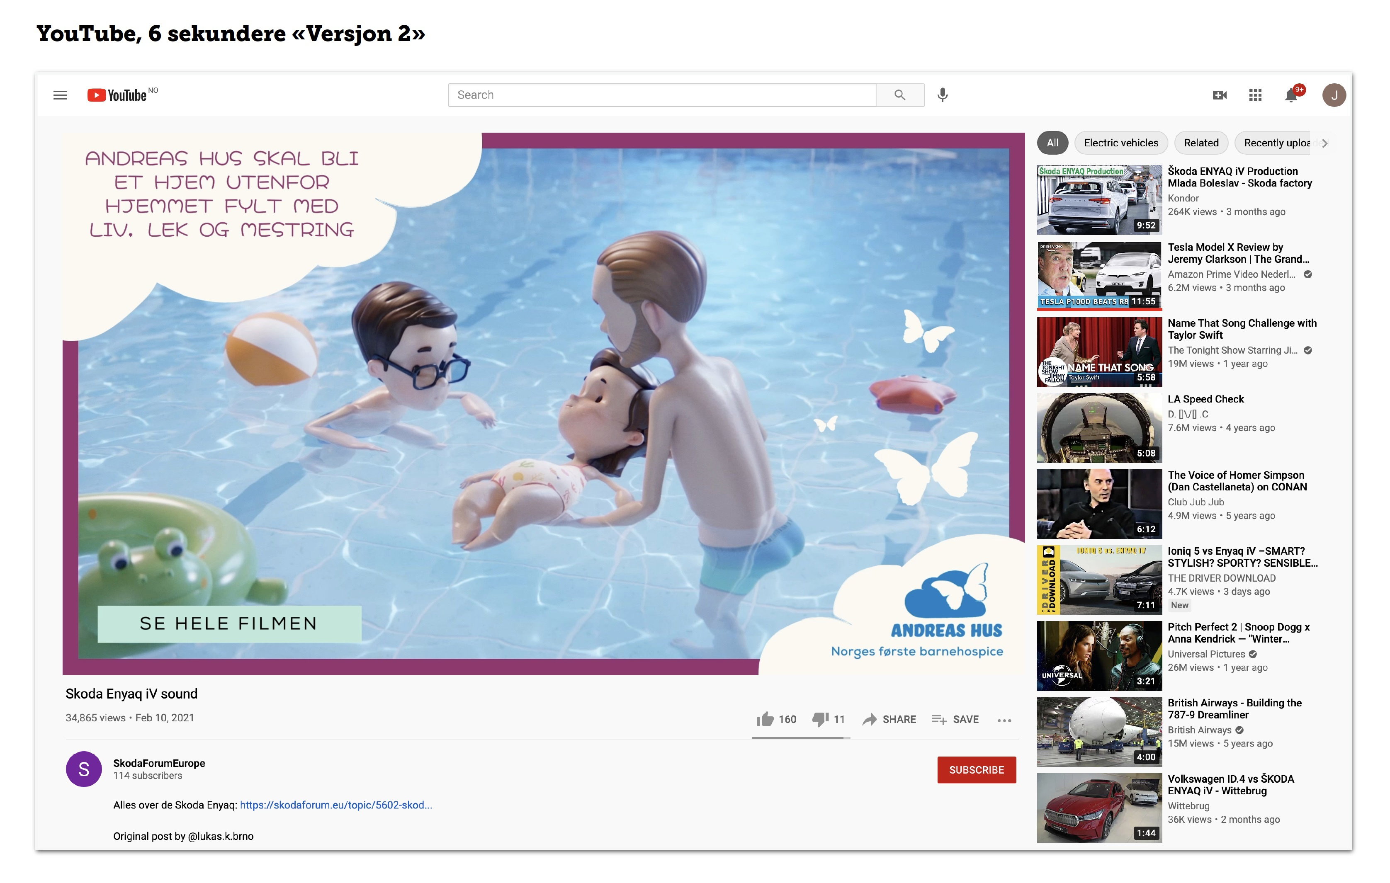Start voice search with the microphone

pos(942,95)
